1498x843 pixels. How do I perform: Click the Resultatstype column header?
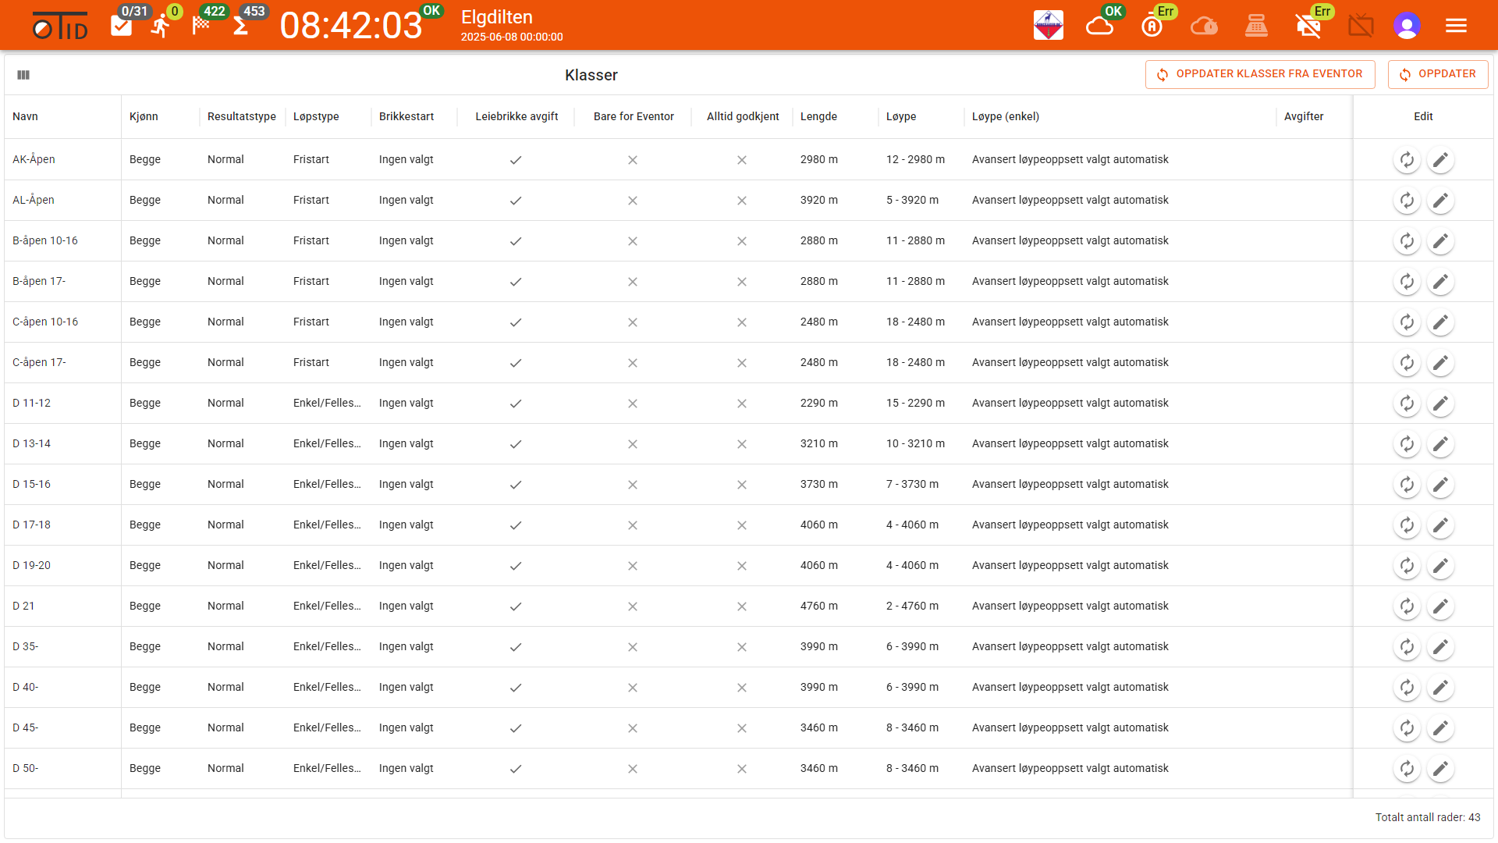242,116
